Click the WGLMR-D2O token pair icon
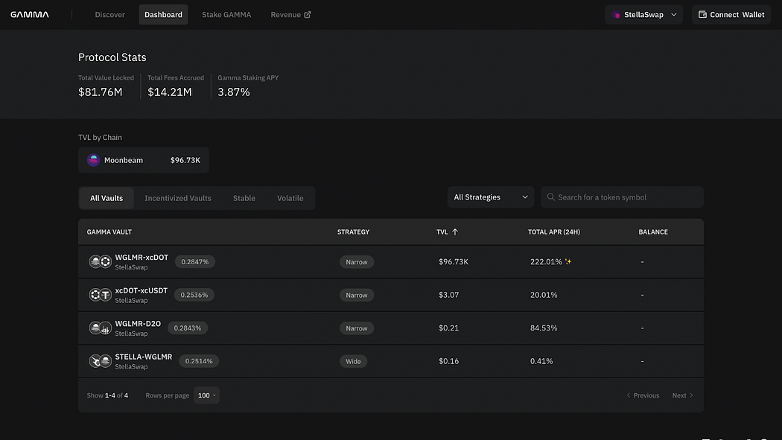Viewport: 782px width, 440px height. click(x=100, y=328)
